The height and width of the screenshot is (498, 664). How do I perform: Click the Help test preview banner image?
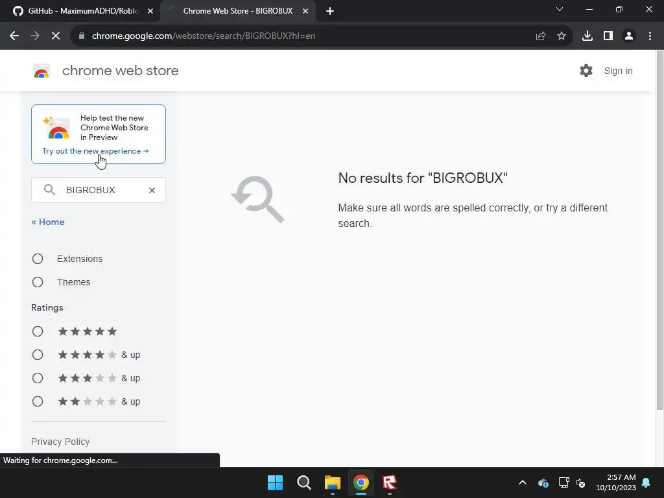(56, 128)
